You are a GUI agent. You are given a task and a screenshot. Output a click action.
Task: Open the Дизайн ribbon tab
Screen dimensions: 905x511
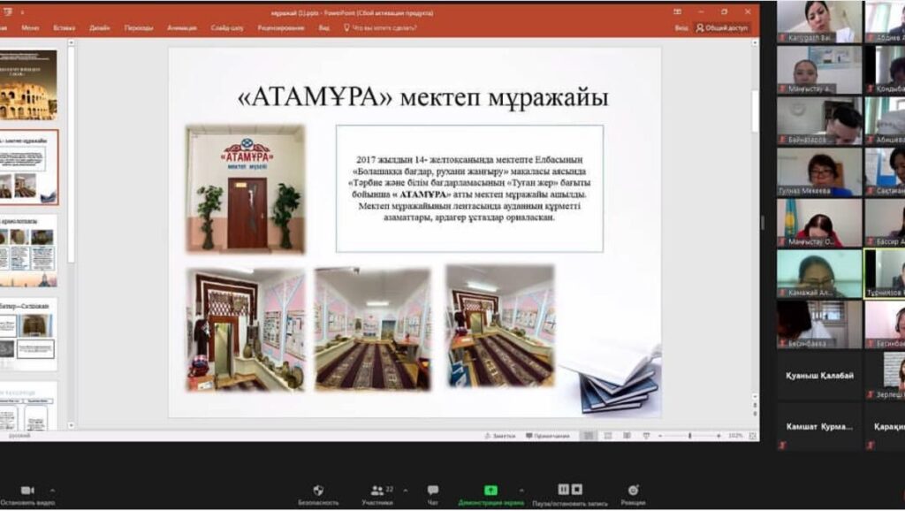pos(99,27)
